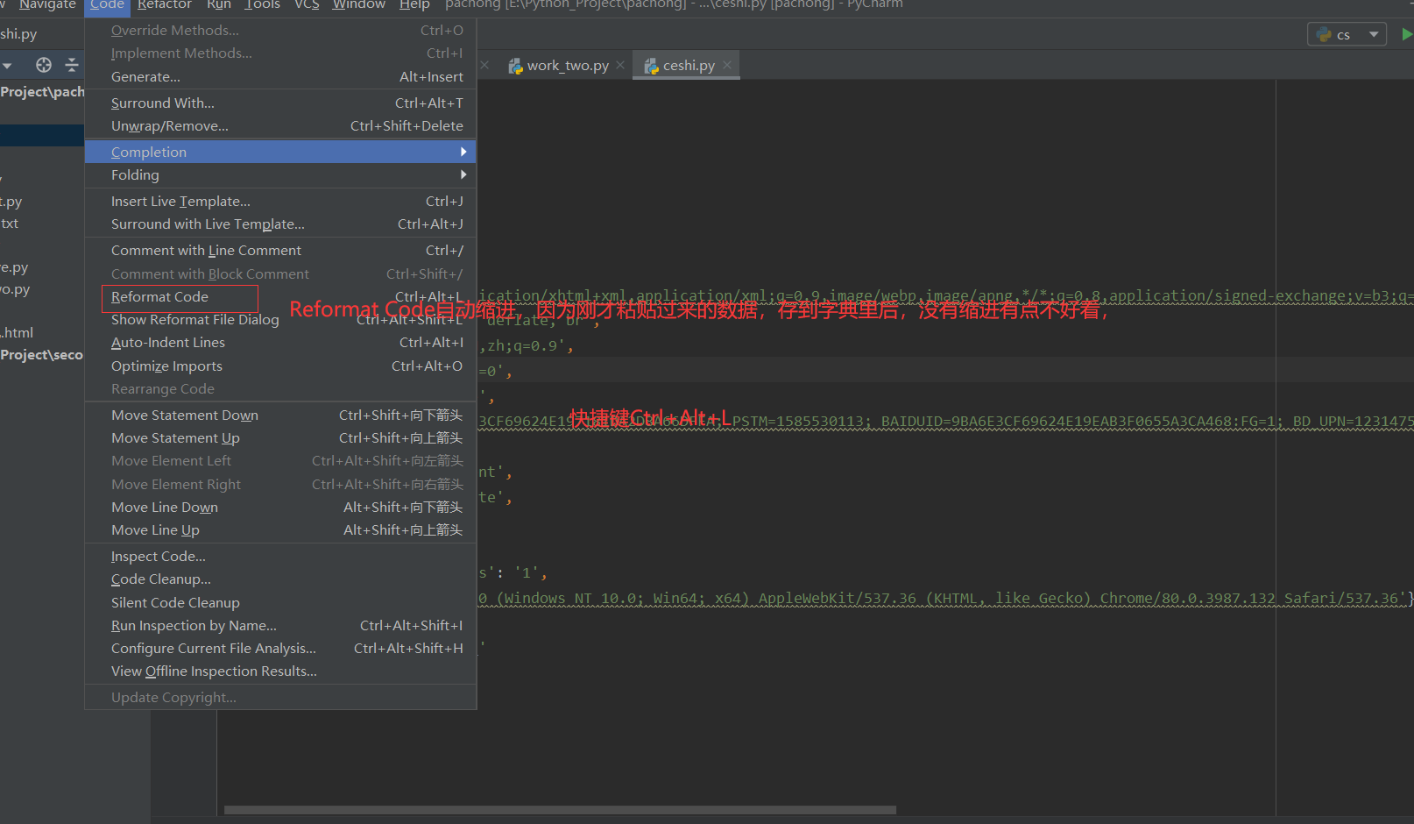Click the green Run button

(x=1407, y=34)
